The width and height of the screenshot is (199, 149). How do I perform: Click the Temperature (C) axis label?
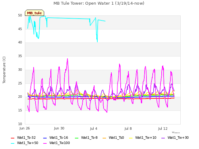(x=4, y=70)
